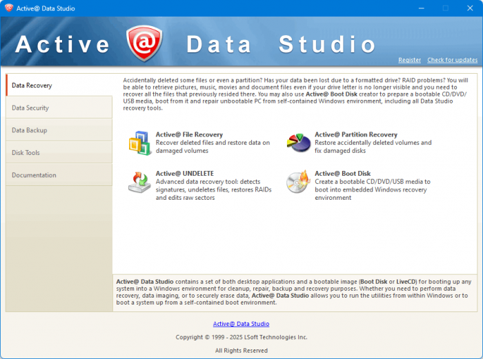This screenshot has width=483, height=359.
Task: Click the title bar application icon
Action: (8, 8)
